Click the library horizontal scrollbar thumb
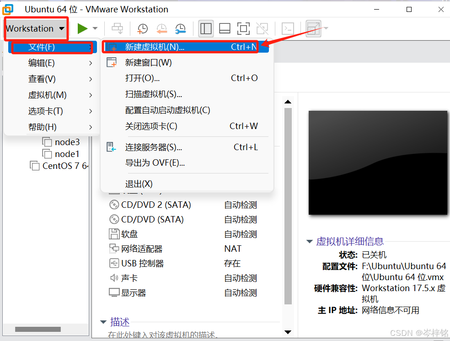 [x=38, y=329]
